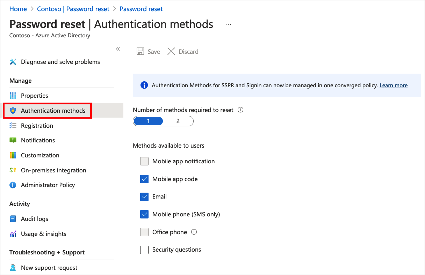Follow the Learn more link
The image size is (425, 275).
394,85
